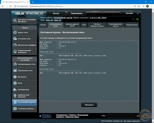Open the Русский language dropdown

pyautogui.click(x=130, y=13)
